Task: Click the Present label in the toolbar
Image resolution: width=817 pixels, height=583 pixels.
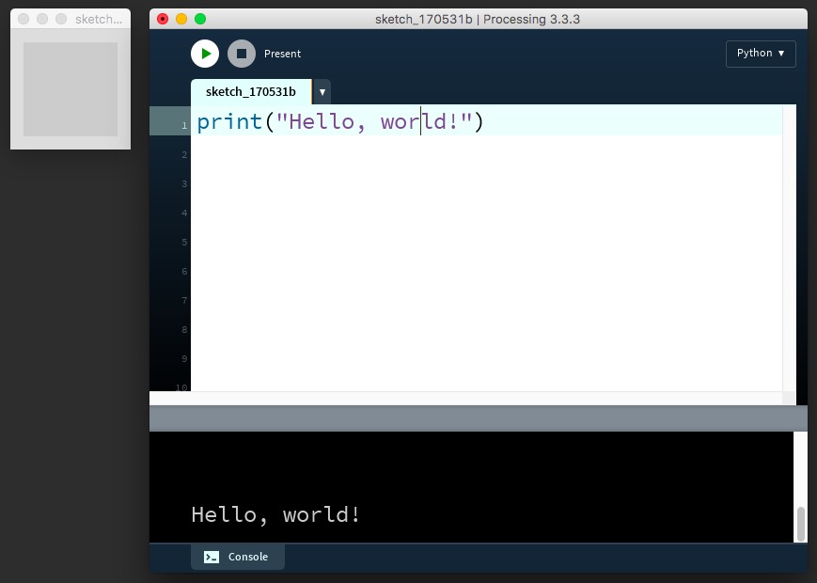Action: click(282, 54)
